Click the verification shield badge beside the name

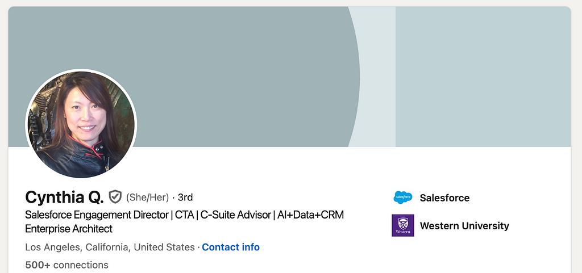(x=115, y=197)
